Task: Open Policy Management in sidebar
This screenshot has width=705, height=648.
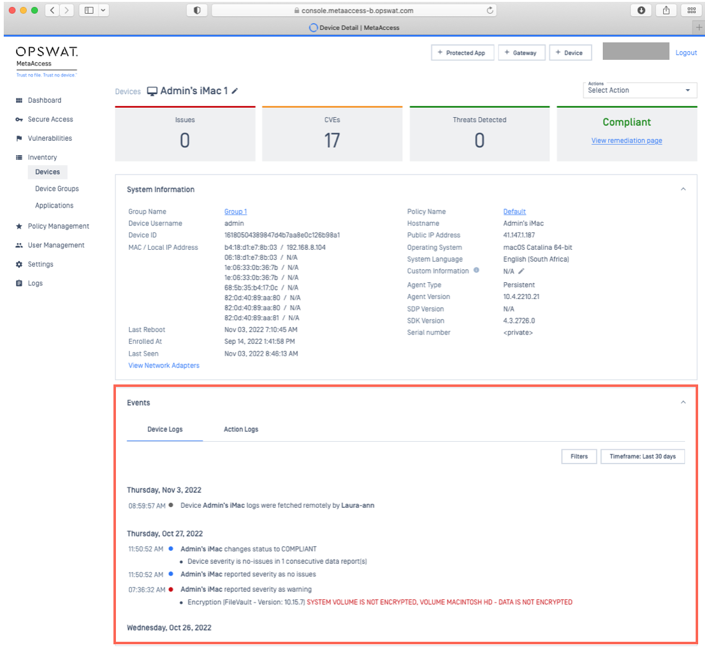Action: tap(59, 226)
